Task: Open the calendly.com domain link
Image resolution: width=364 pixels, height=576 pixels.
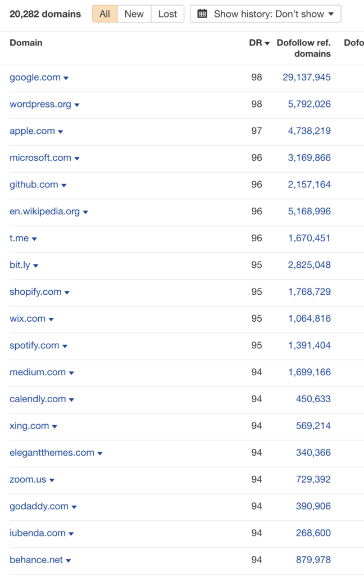Action: pyautogui.click(x=38, y=399)
